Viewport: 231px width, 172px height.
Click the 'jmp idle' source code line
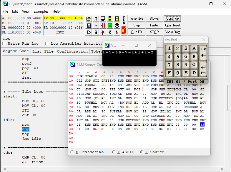tap(31, 139)
